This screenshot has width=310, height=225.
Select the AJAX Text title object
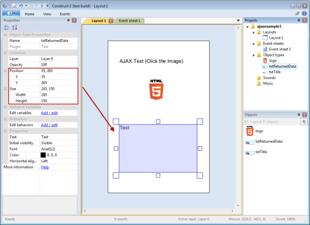pos(151,61)
